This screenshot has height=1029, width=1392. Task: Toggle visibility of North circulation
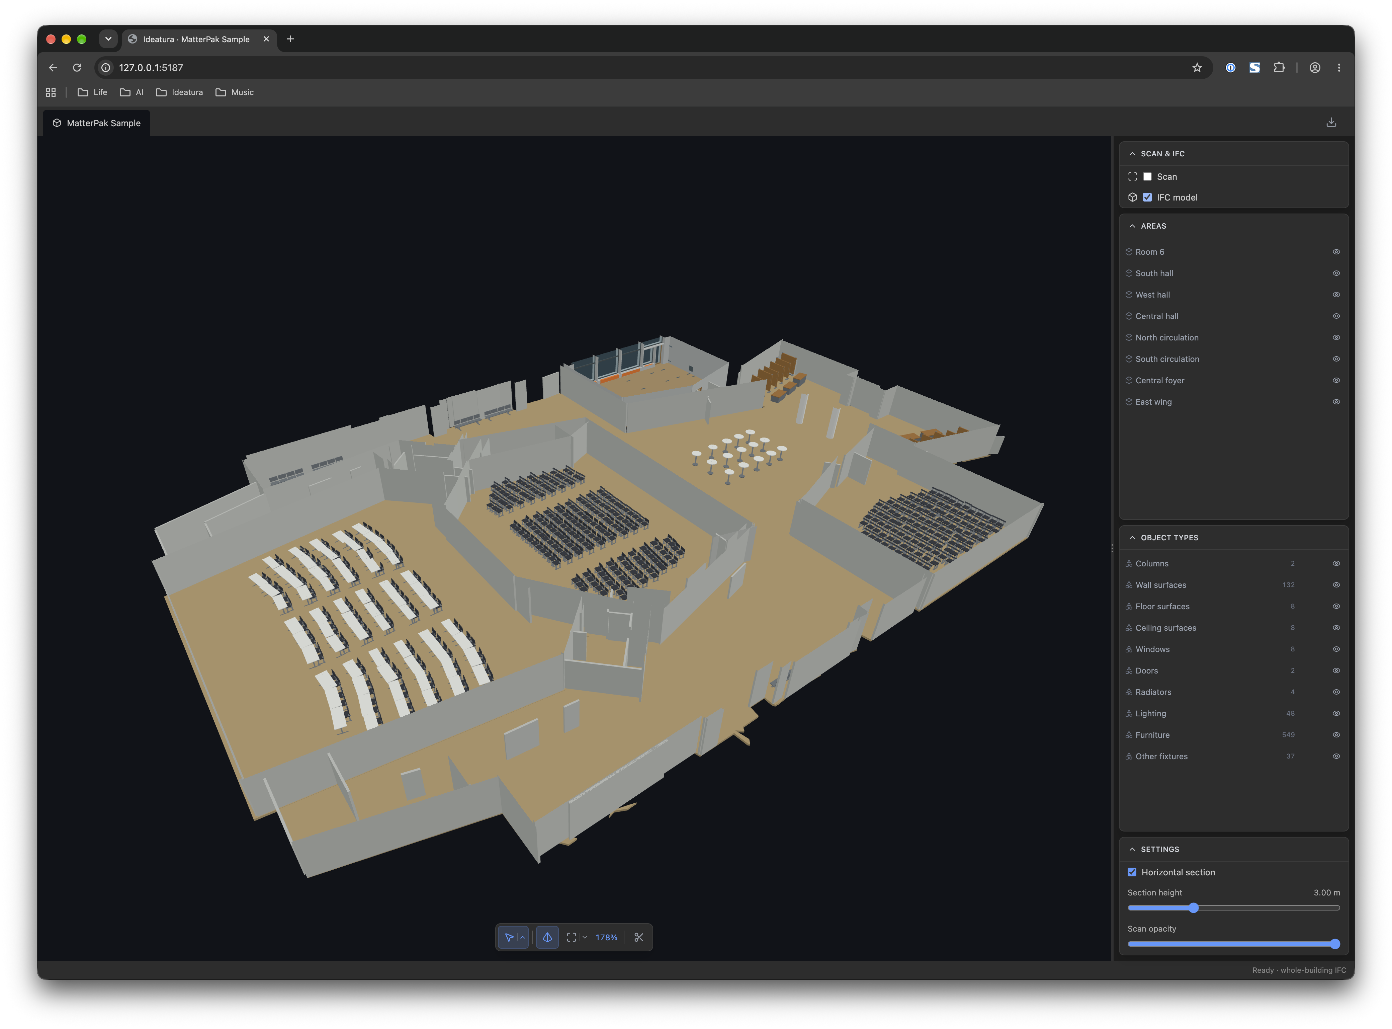[1336, 338]
